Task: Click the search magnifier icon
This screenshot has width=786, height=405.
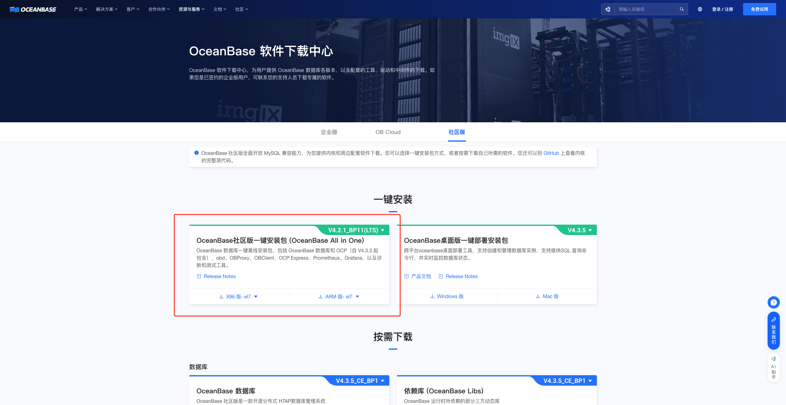Action: tap(682, 9)
